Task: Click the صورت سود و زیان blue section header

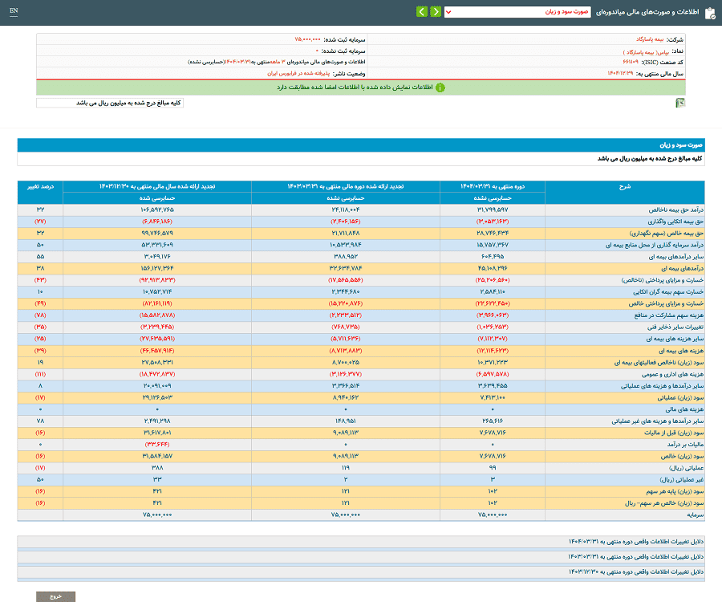Action: 361,145
